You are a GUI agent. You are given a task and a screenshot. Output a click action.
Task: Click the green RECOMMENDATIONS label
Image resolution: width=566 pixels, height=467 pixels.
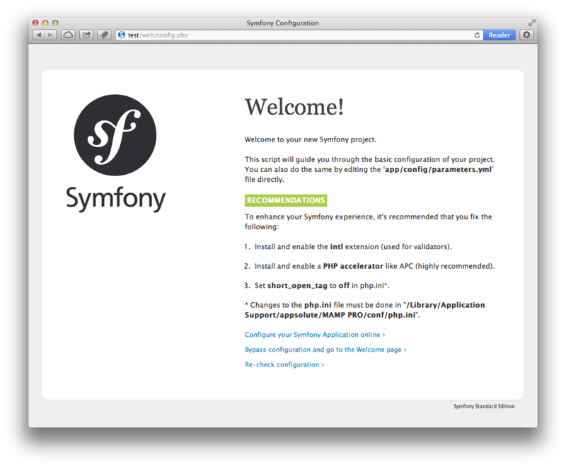[x=286, y=200]
